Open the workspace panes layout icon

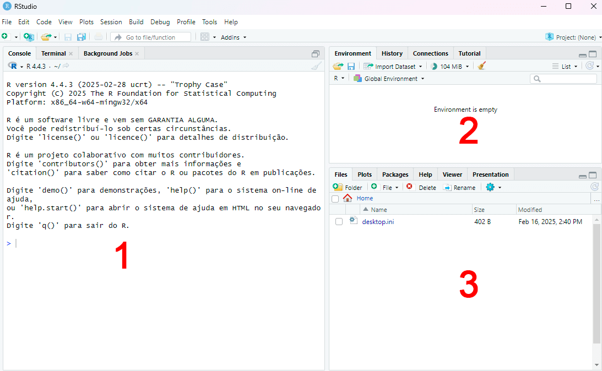pyautogui.click(x=204, y=36)
